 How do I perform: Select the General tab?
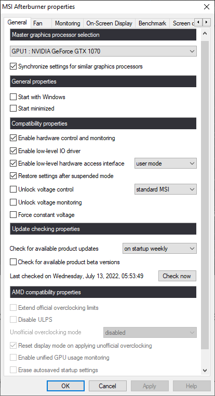pos(17,22)
